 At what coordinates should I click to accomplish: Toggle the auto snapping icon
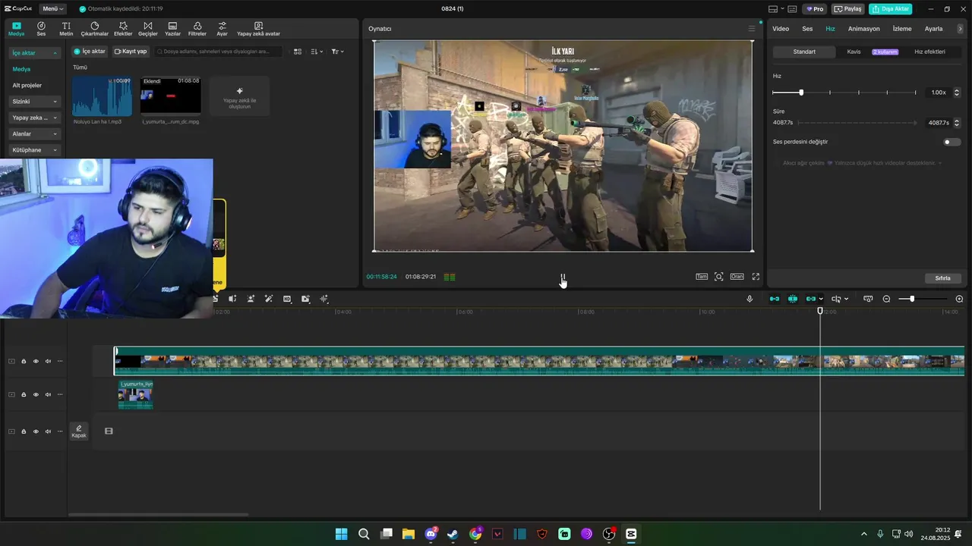pos(793,299)
